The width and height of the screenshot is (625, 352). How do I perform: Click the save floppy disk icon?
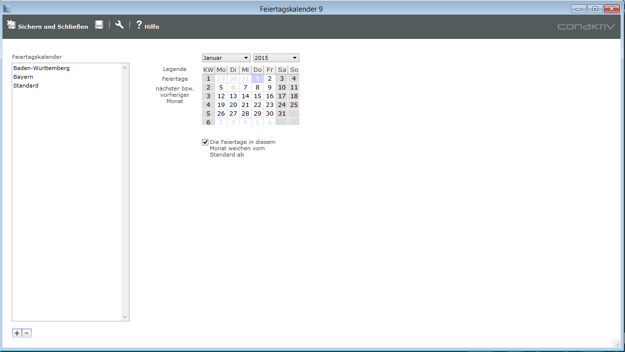point(99,25)
